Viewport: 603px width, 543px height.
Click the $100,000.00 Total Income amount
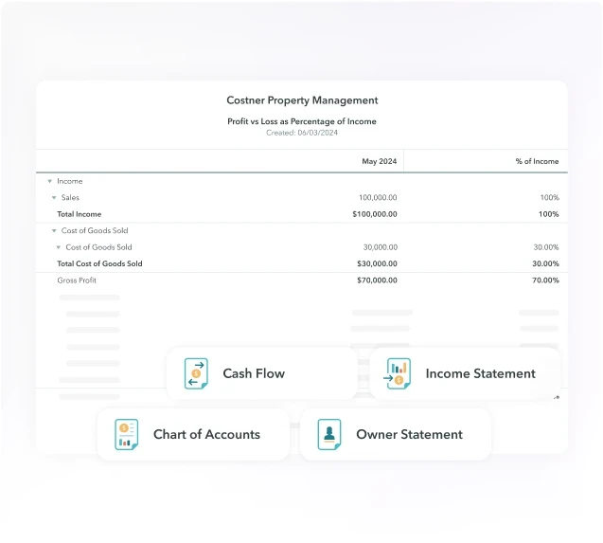375,214
